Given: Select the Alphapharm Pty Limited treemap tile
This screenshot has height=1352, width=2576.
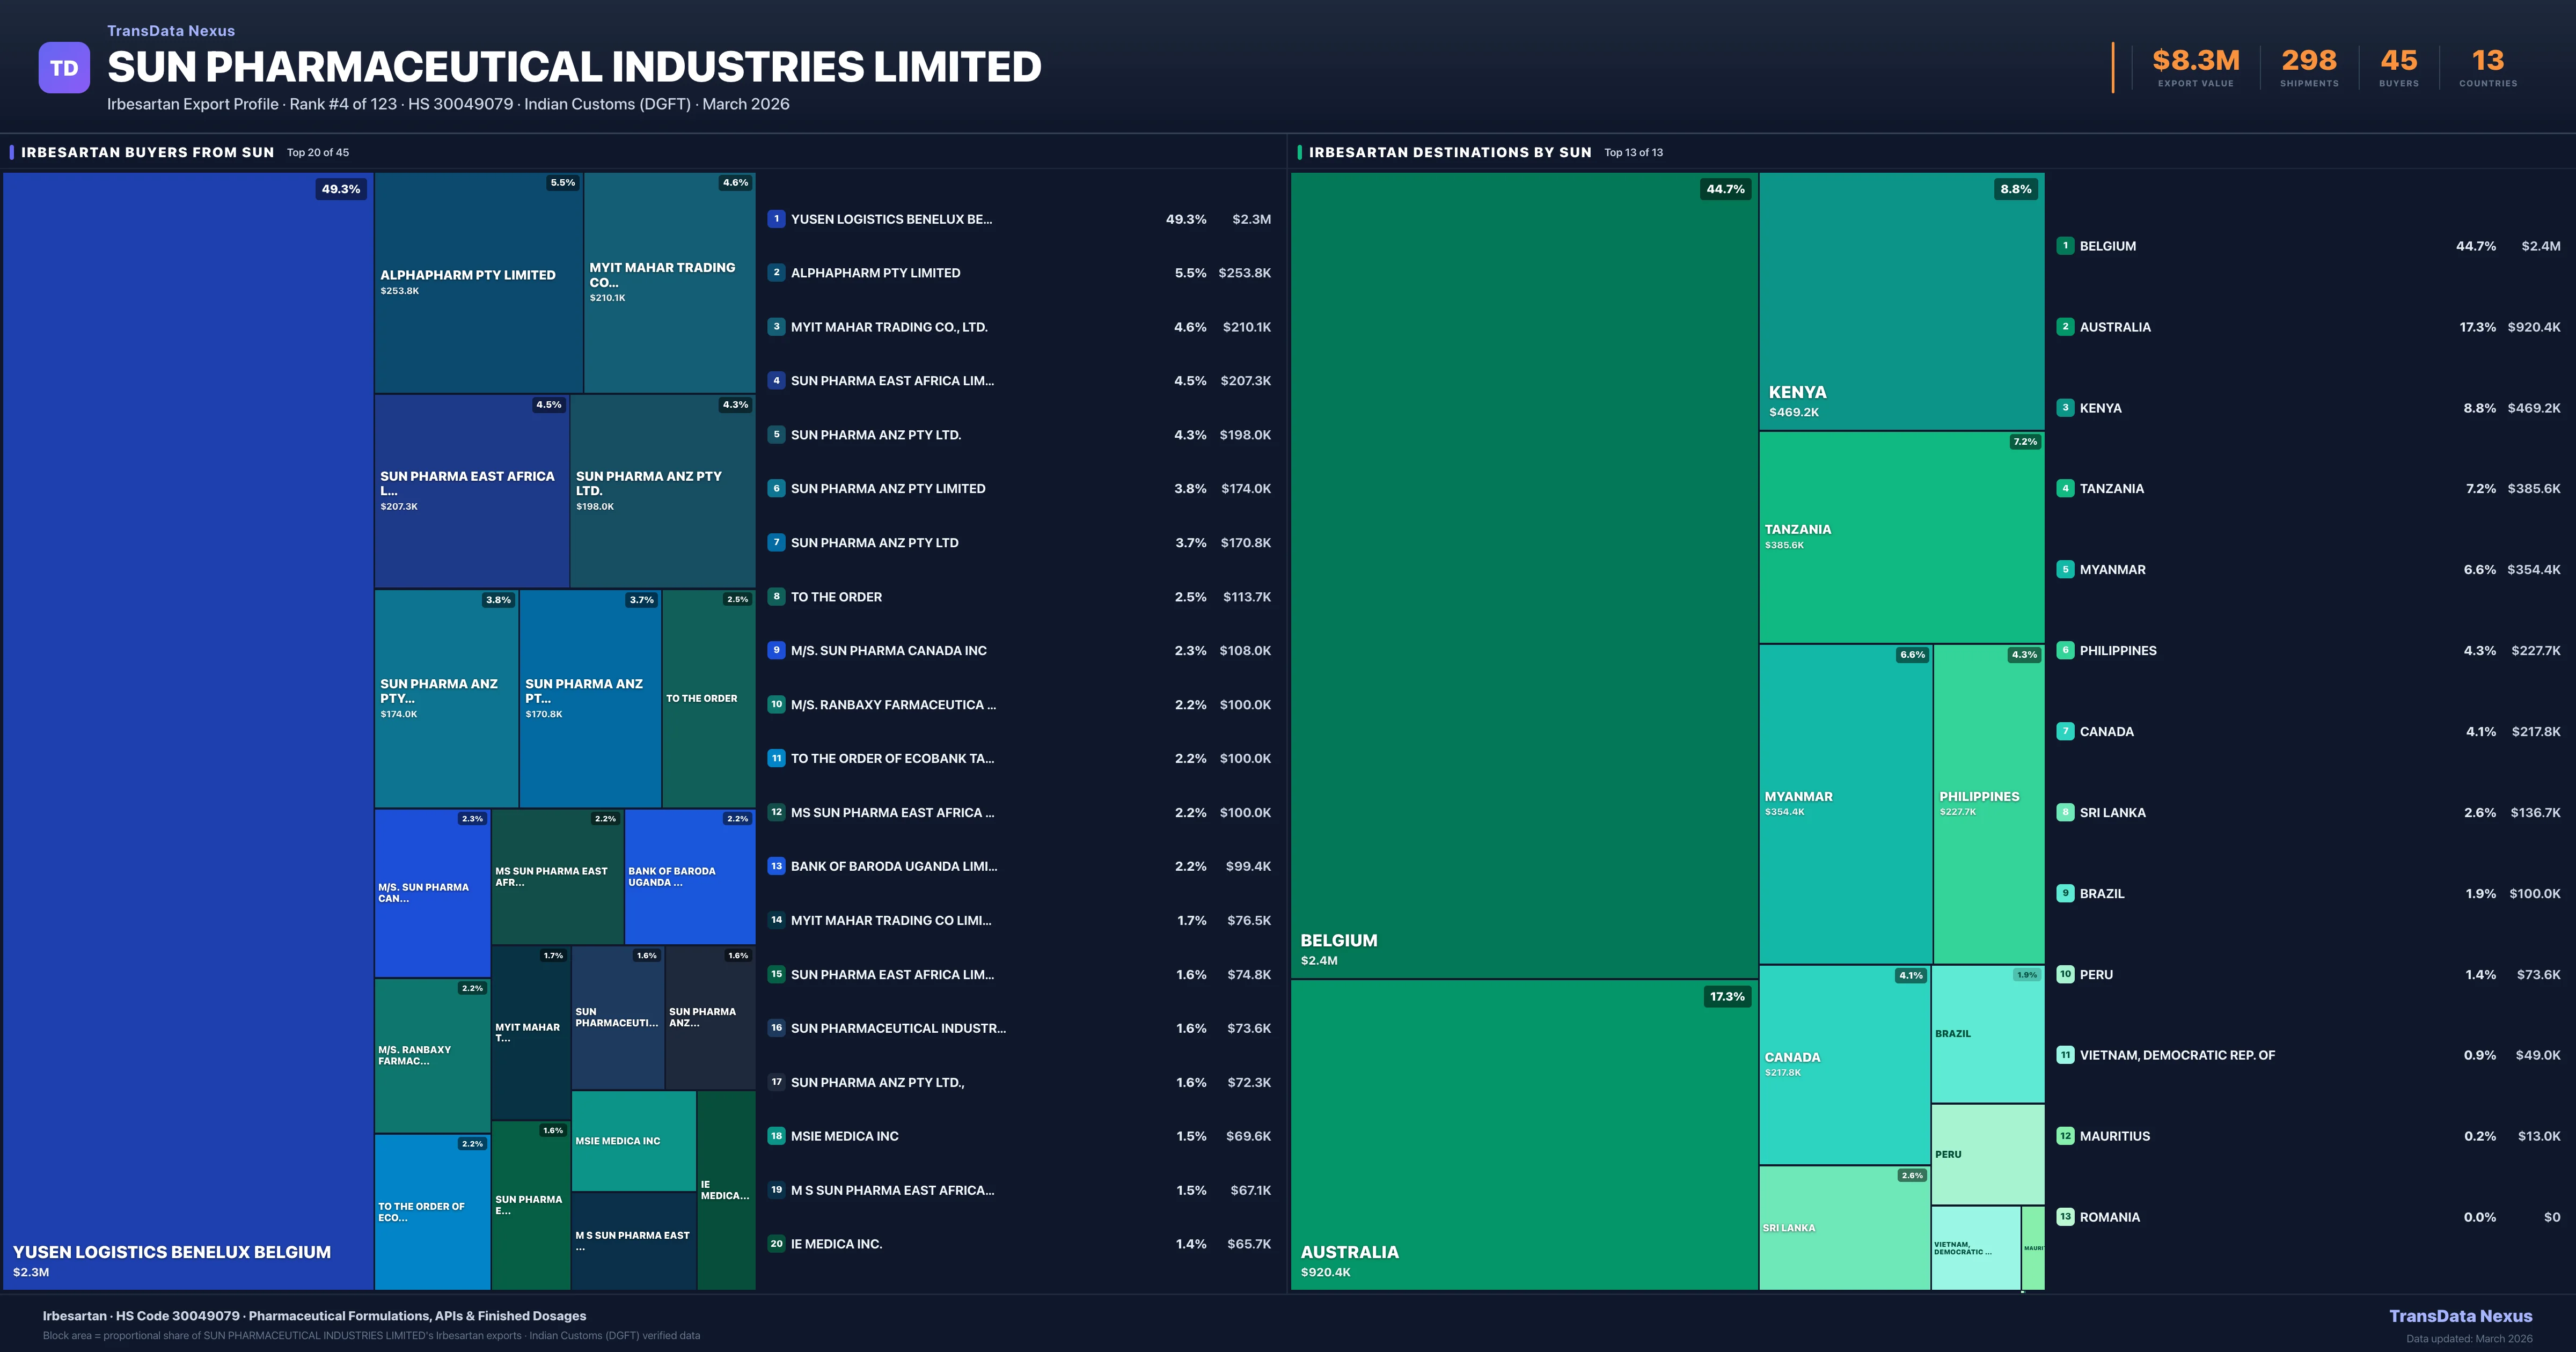Looking at the screenshot, I should point(478,282).
